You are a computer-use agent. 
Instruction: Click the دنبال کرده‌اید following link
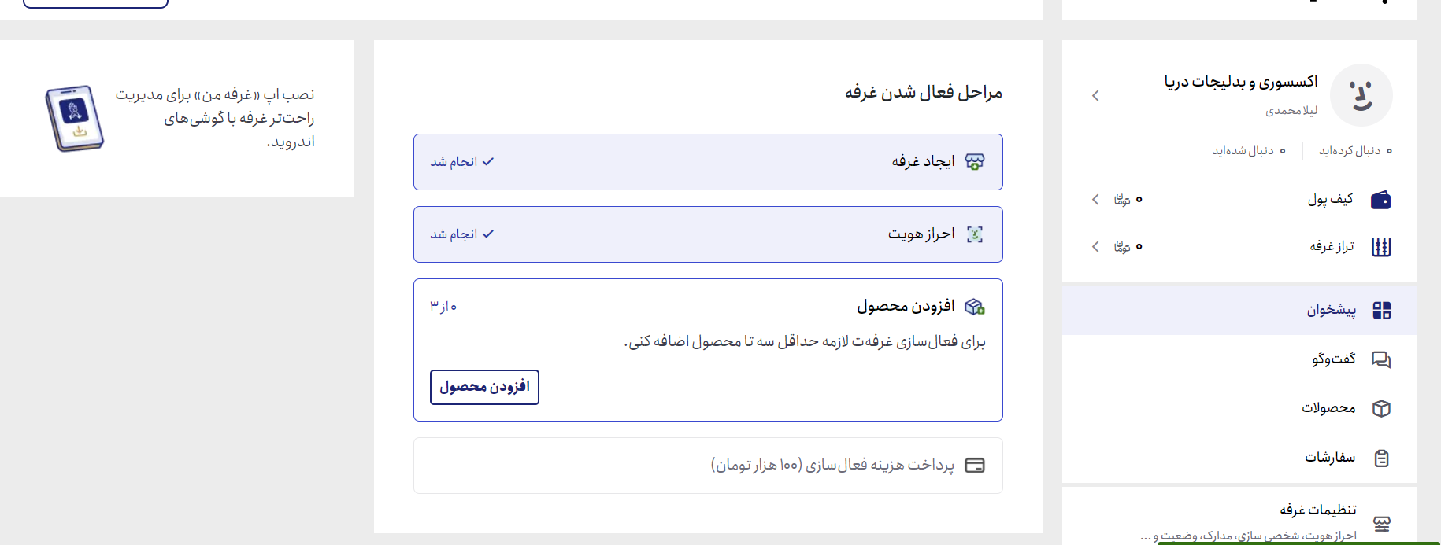click(x=1350, y=150)
